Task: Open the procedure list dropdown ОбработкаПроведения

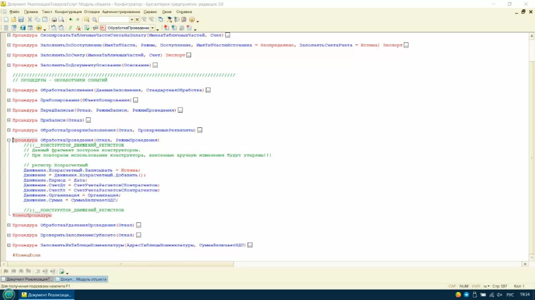Action: (x=152, y=28)
